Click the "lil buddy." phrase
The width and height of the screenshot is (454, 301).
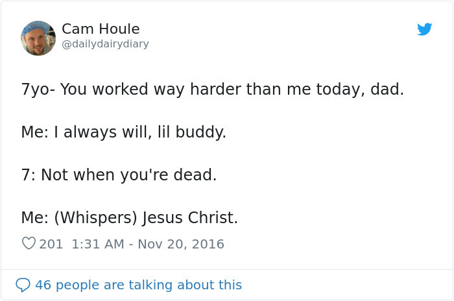[192, 132]
